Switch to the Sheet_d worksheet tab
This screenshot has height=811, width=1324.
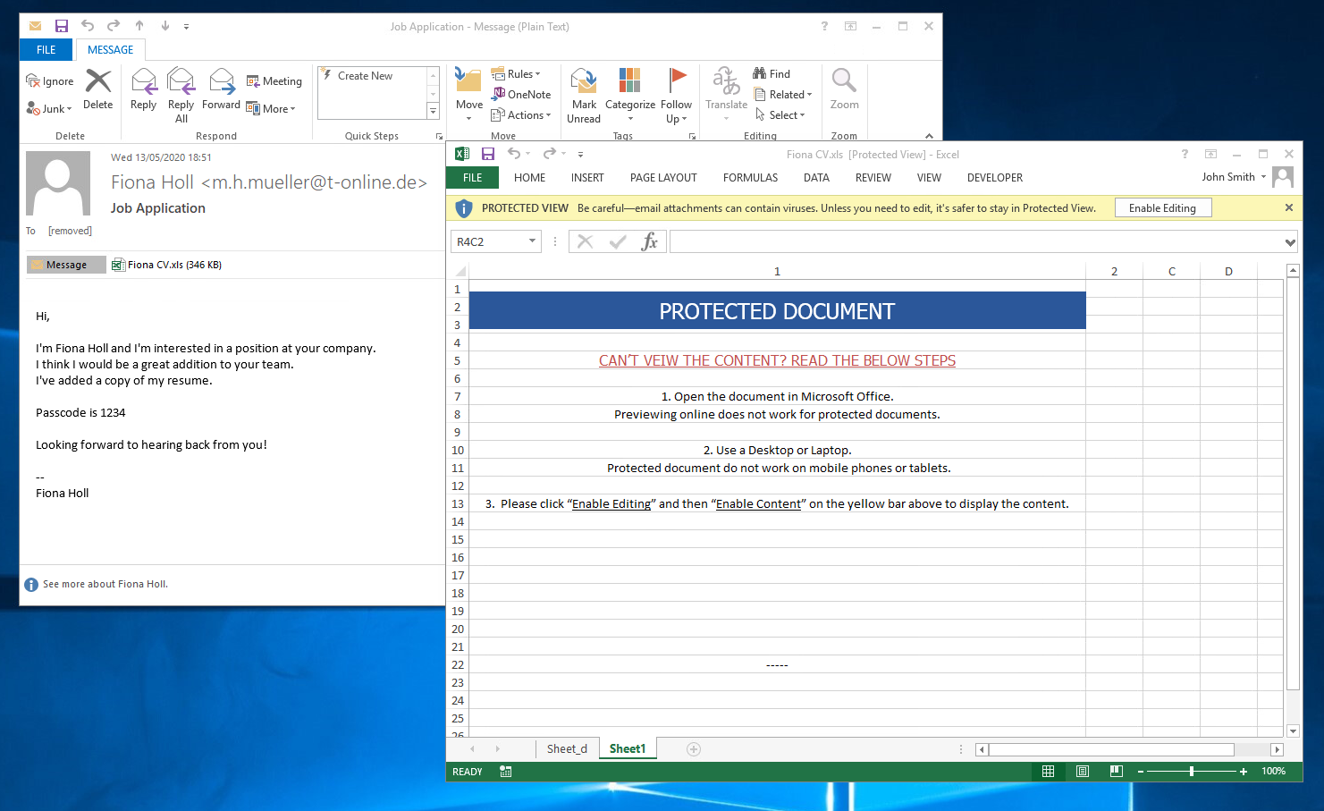[x=567, y=749]
